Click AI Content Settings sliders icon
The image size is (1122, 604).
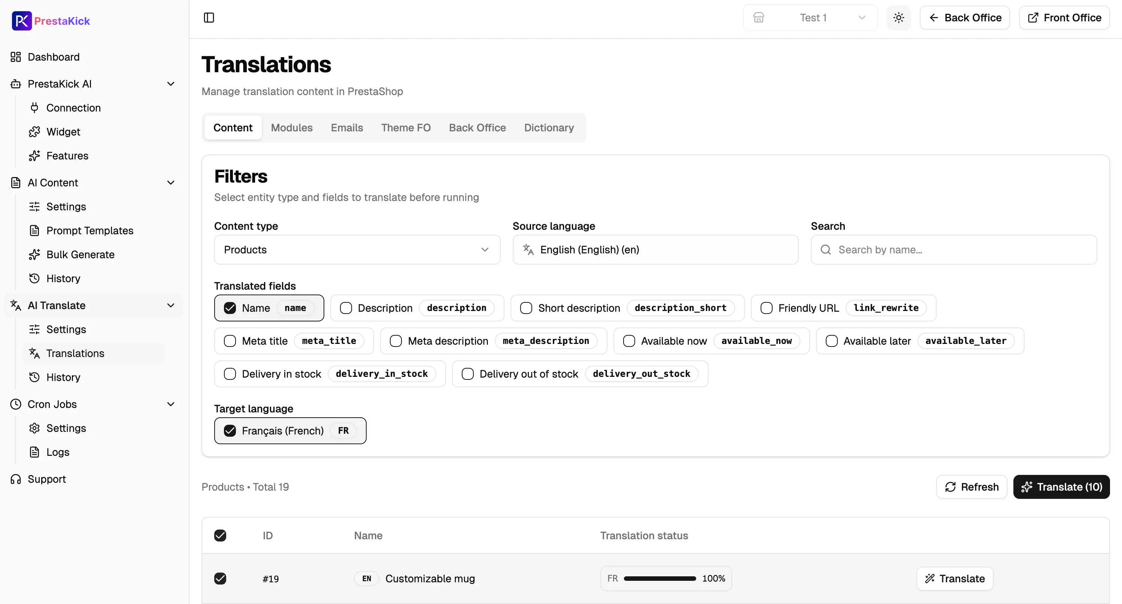[34, 207]
